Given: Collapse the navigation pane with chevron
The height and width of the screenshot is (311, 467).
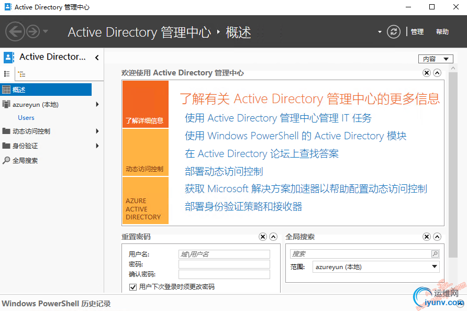Looking at the screenshot, I should (97, 58).
